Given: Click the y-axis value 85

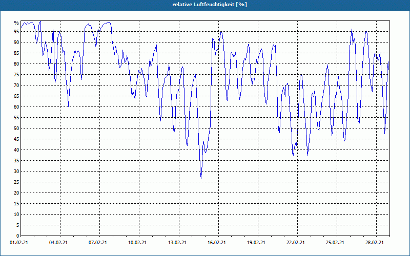Looking at the screenshot, I should (16, 53).
